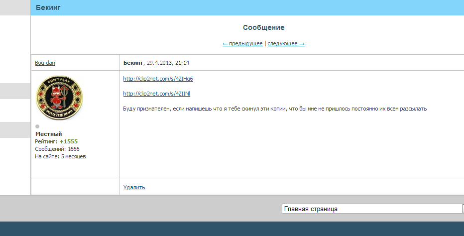Click the Бекинг header title
464x236 pixels.
tap(48, 7)
